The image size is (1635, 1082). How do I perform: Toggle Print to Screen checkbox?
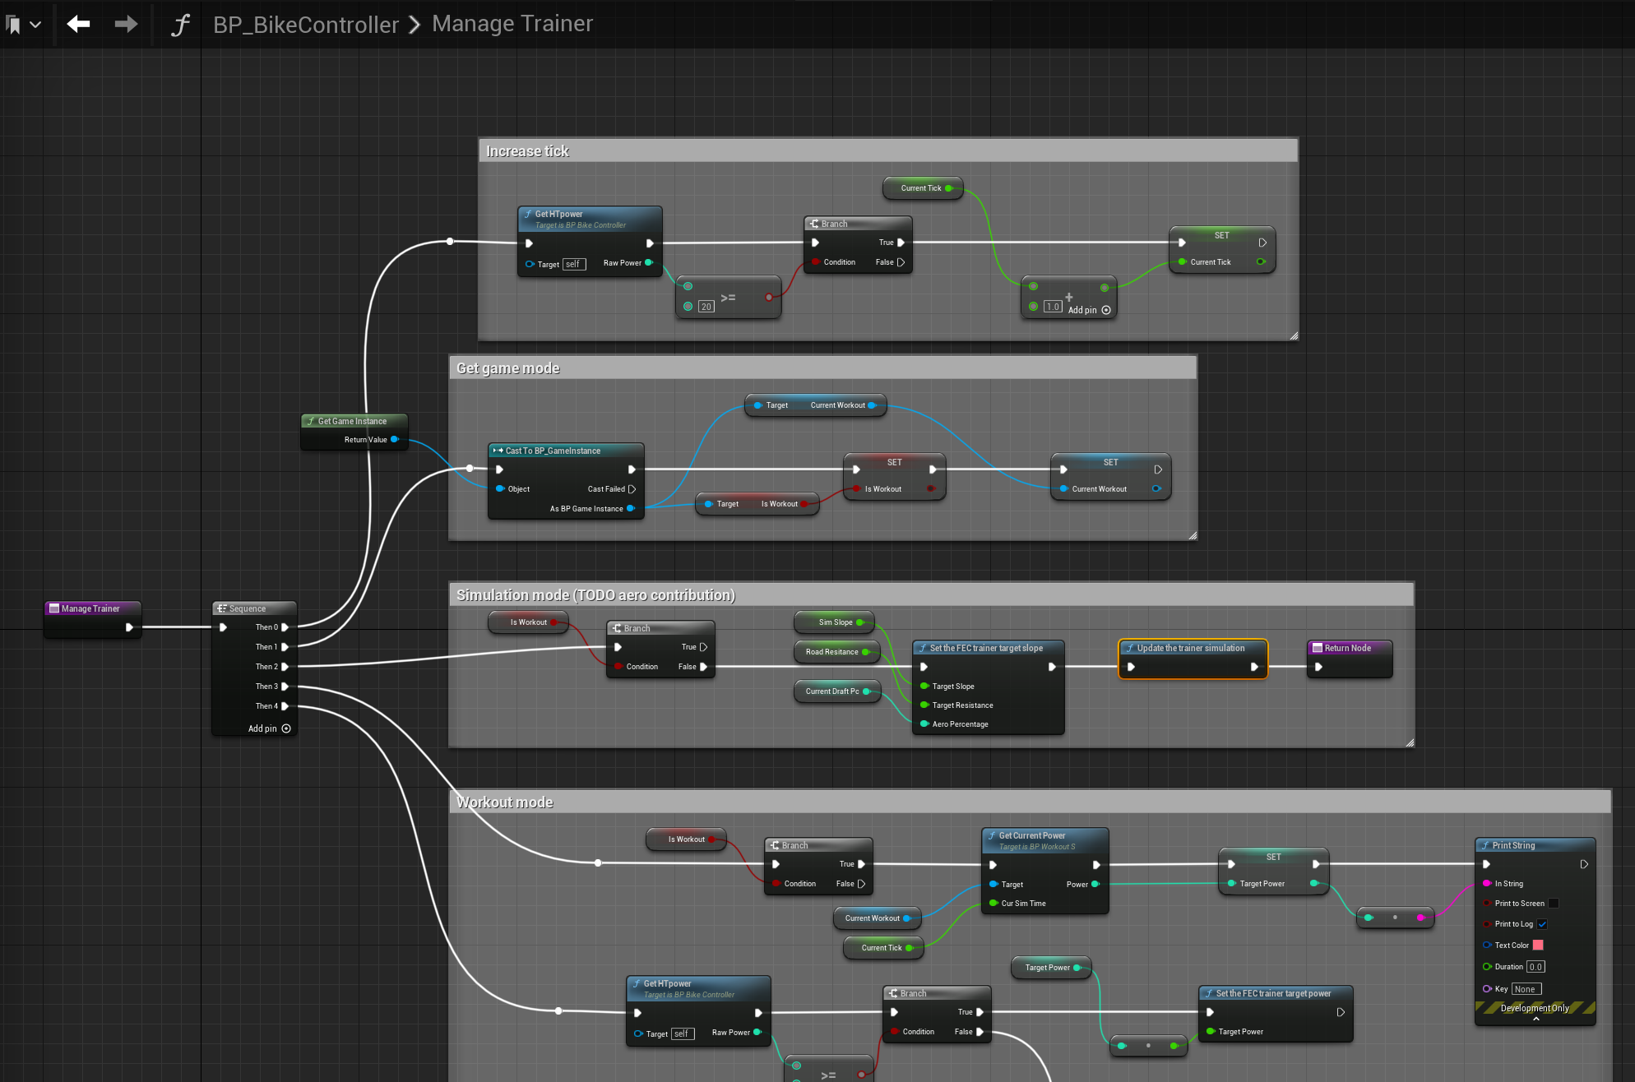(1554, 904)
